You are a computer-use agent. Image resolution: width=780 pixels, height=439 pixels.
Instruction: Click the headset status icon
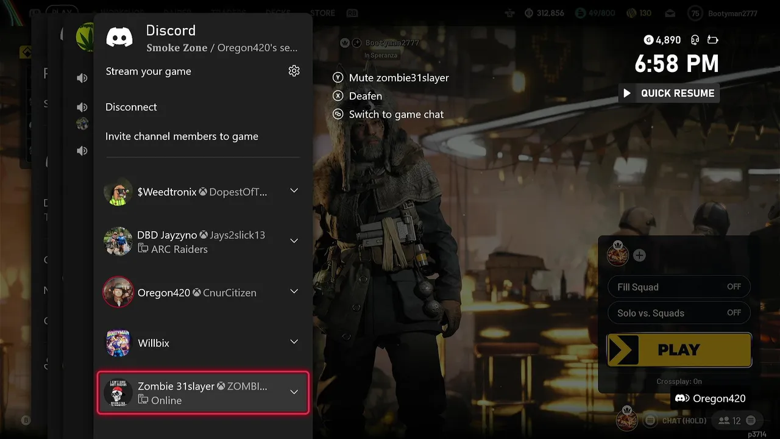click(695, 40)
